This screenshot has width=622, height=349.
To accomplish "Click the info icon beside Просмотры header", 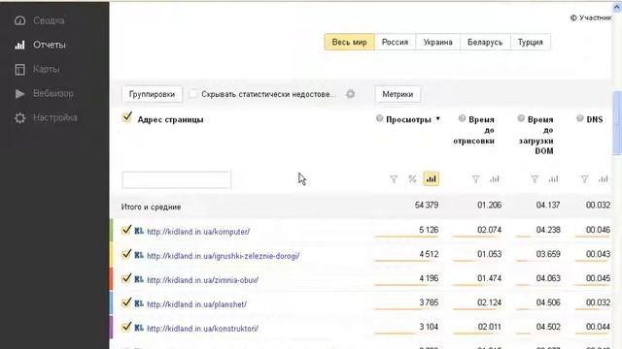I will coord(380,118).
